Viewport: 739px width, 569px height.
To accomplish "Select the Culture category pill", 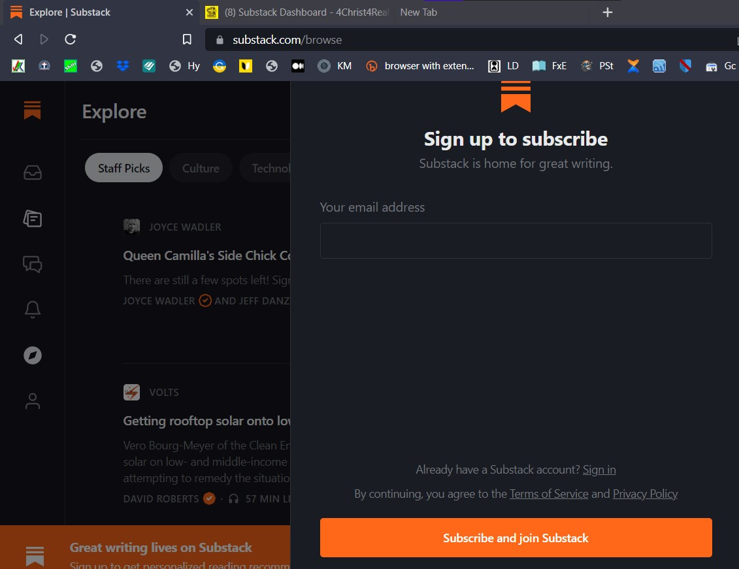I will click(x=201, y=168).
